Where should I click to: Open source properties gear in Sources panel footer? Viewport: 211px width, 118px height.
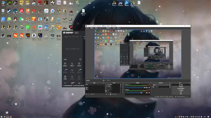(111, 94)
